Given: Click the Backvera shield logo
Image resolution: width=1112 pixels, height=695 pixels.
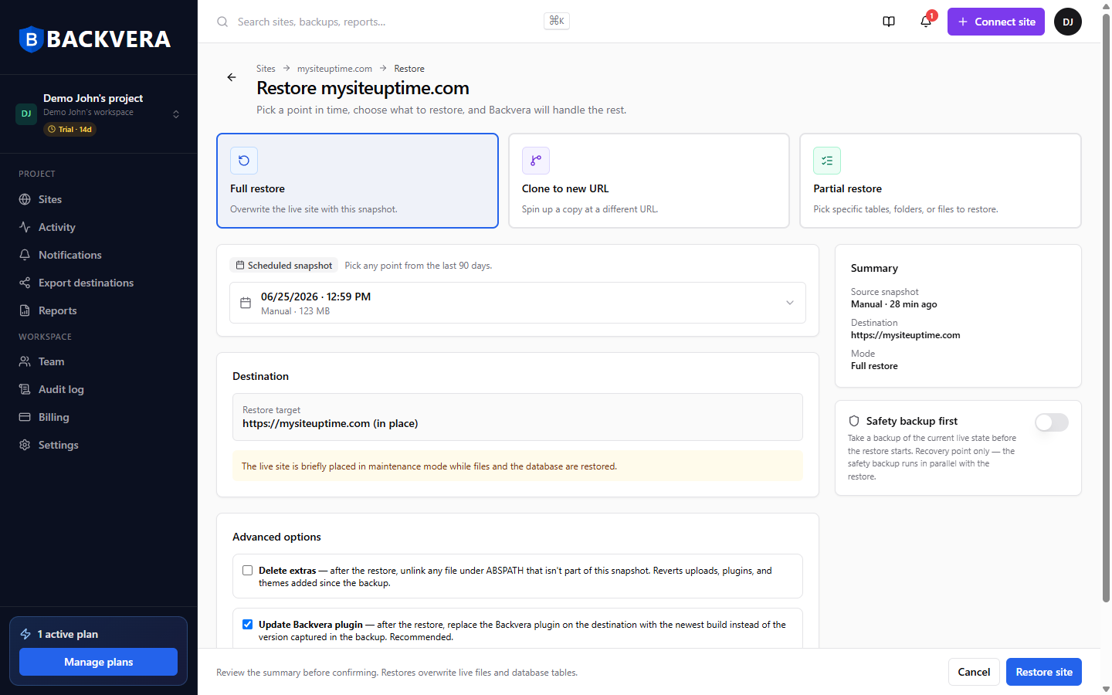Looking at the screenshot, I should tap(31, 39).
